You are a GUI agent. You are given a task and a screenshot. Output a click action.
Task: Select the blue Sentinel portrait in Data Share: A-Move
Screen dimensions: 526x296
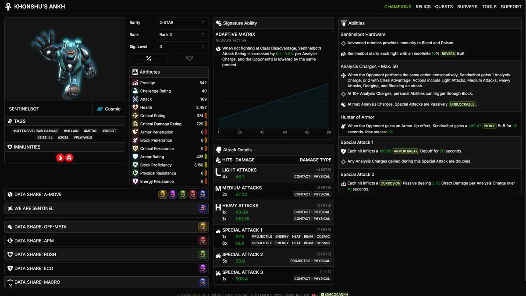click(203, 194)
